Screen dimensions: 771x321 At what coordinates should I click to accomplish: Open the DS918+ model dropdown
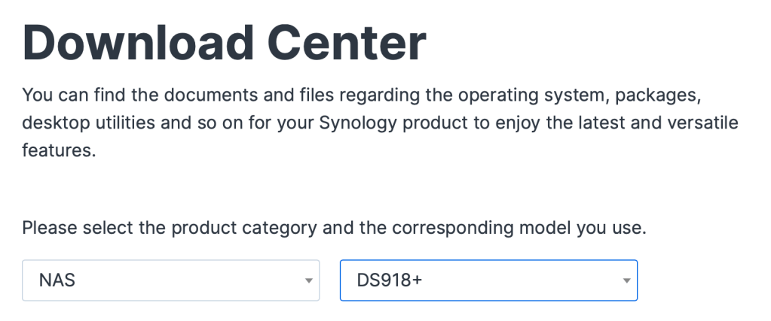[488, 280]
